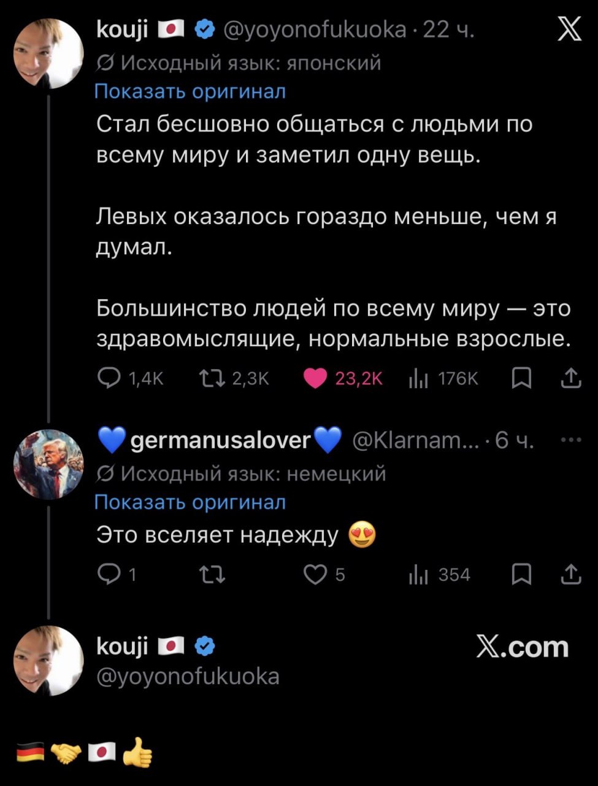View stats for reply with 354 views

(418, 575)
